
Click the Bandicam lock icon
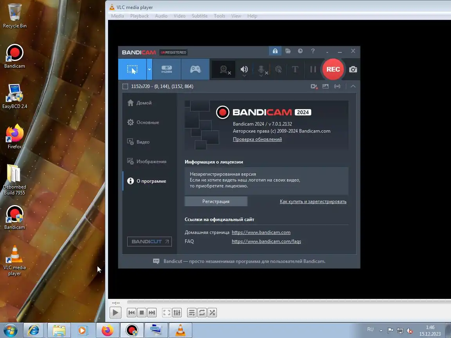pos(275,51)
